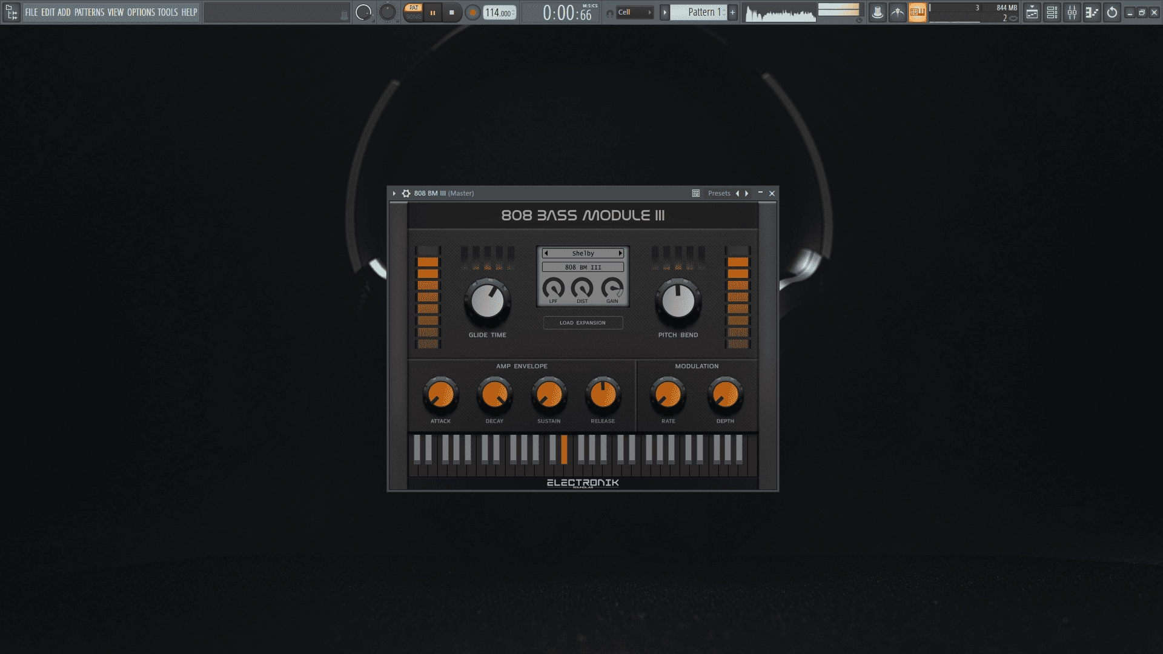Click the circular undo history icon

(x=1112, y=12)
